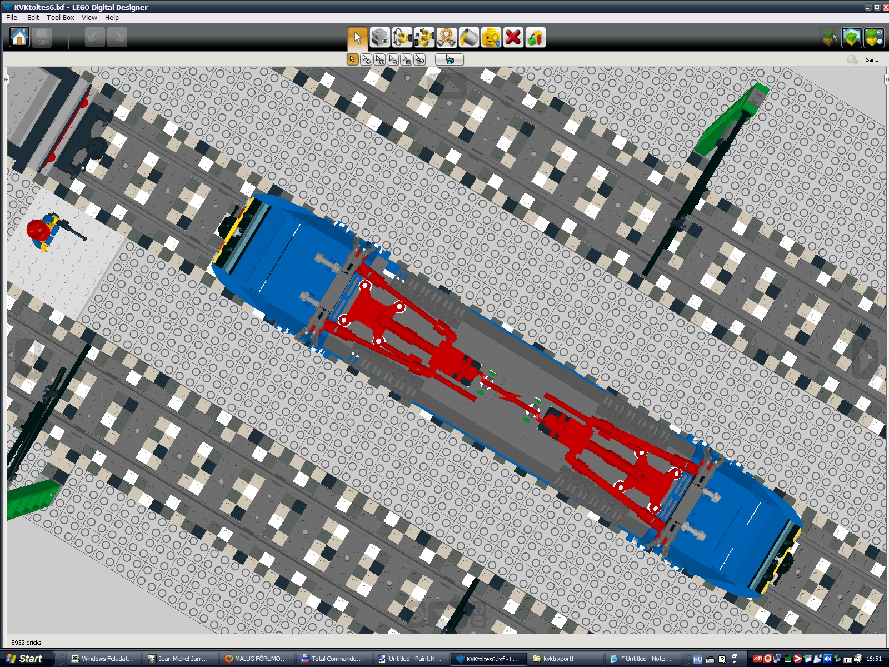
Task: Switch to MALUG FÓRUMO browser taskbar window
Action: click(x=257, y=659)
